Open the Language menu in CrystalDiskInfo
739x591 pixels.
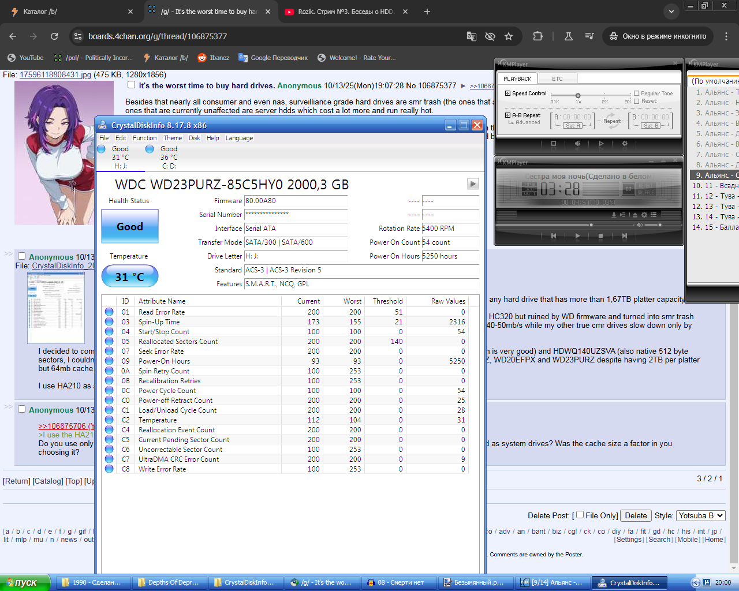pyautogui.click(x=239, y=138)
